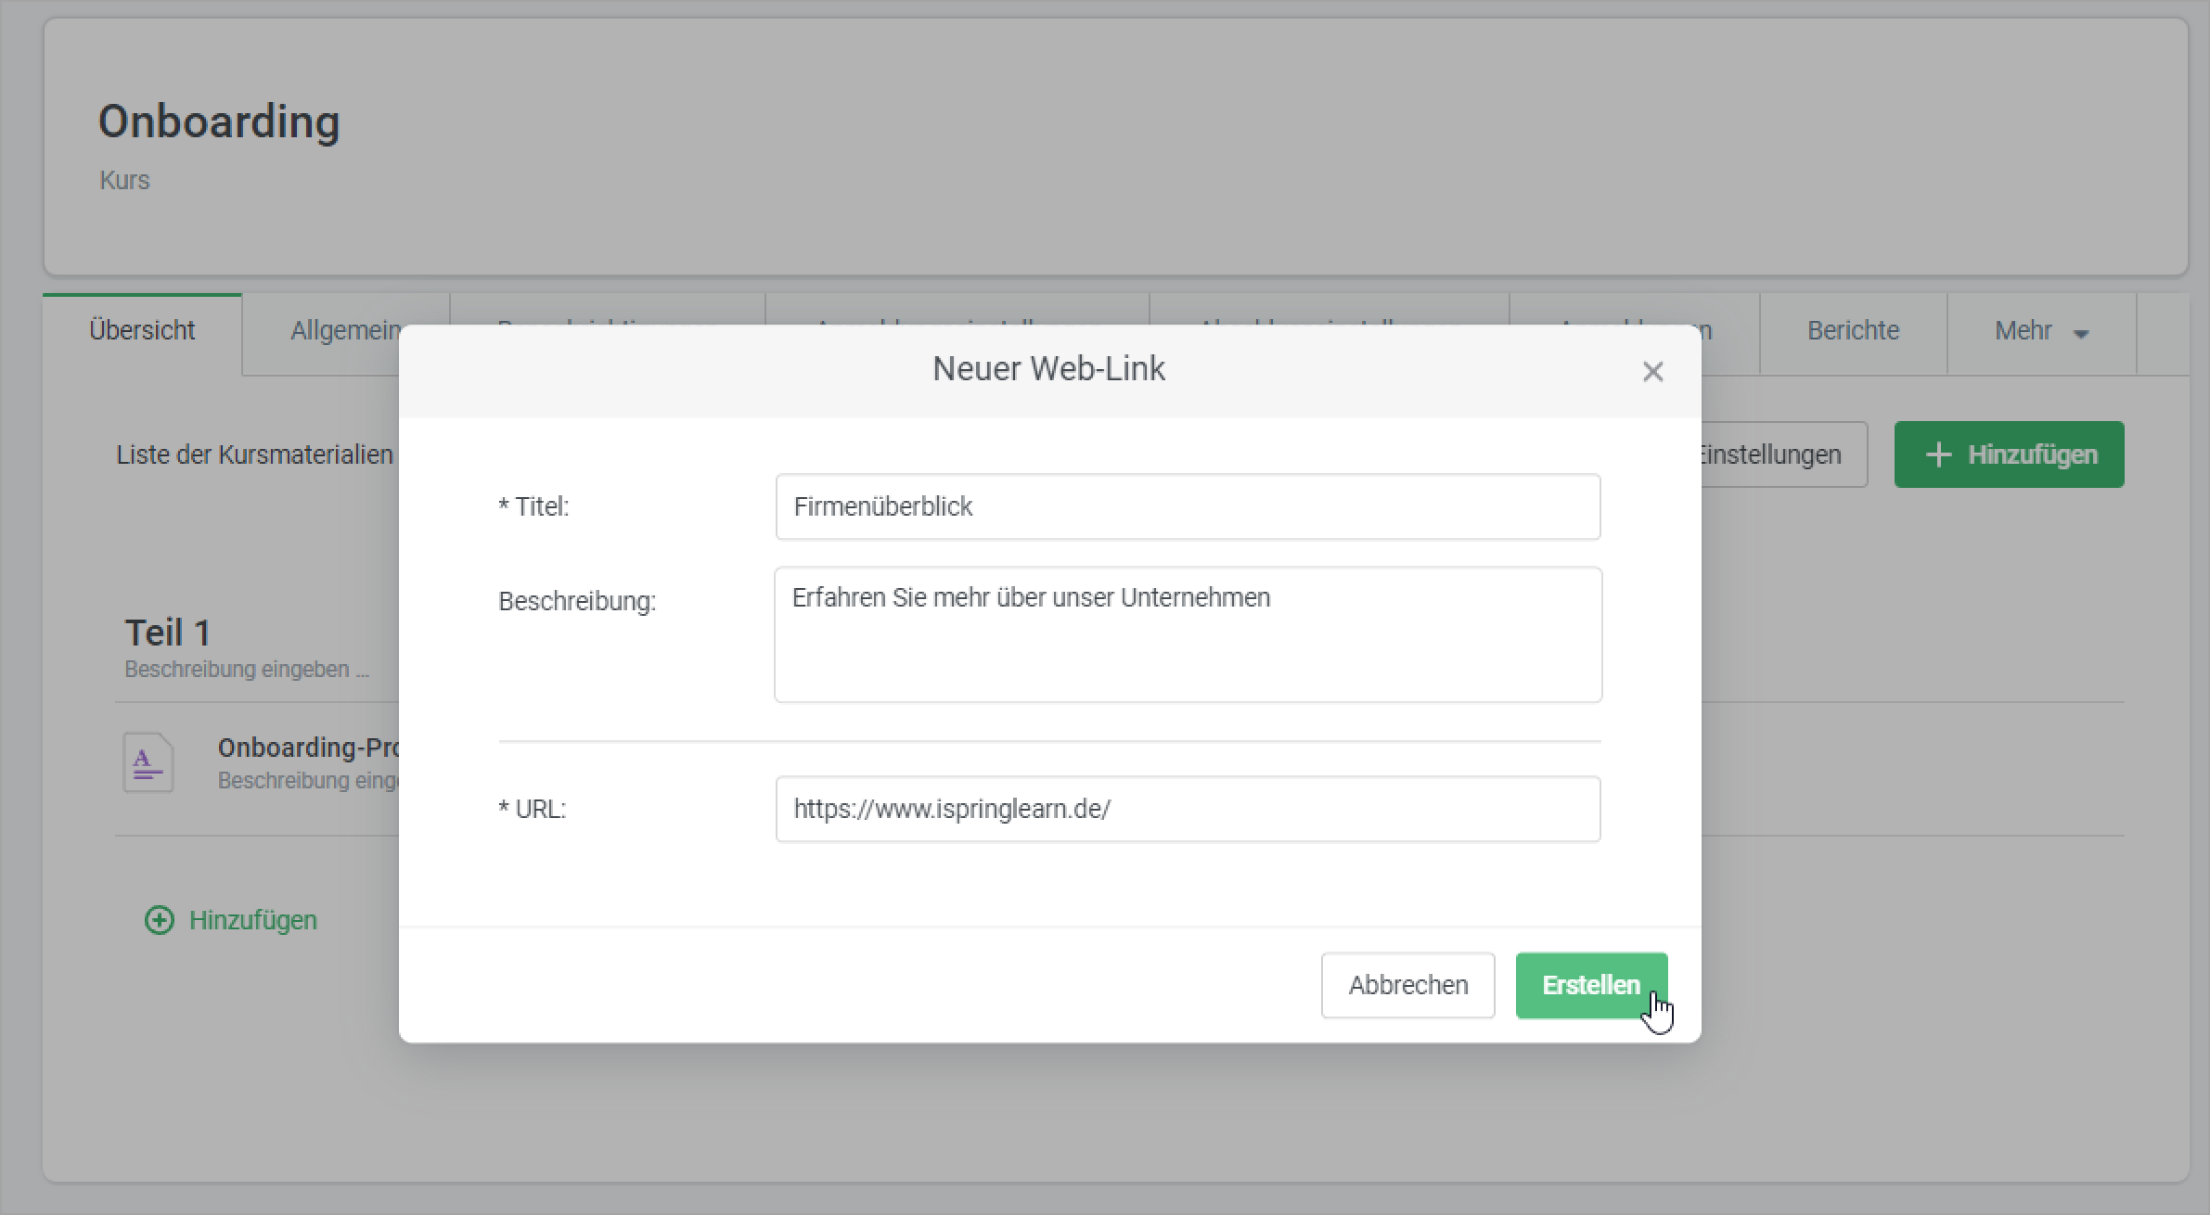Switch to the Berichte tab
The width and height of the screenshot is (2210, 1215).
(x=1853, y=331)
